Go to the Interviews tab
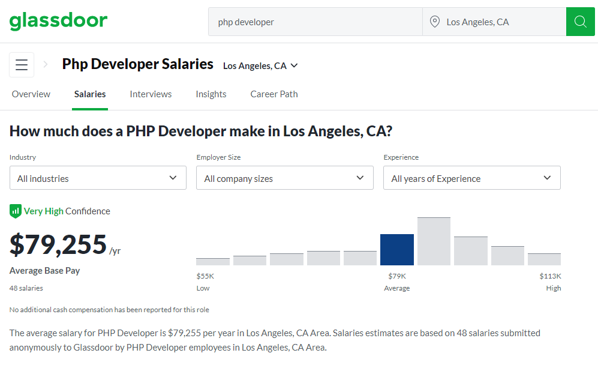Viewport: 598px width, 365px height. 151,94
